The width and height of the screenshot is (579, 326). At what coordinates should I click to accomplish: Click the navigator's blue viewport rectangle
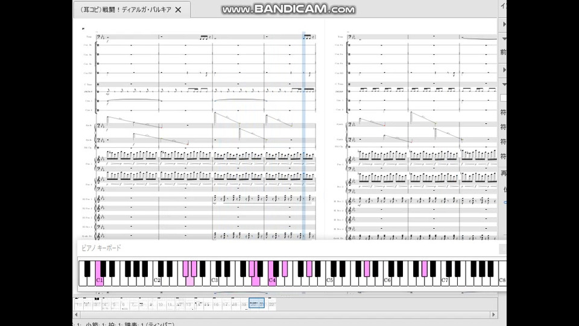click(257, 304)
